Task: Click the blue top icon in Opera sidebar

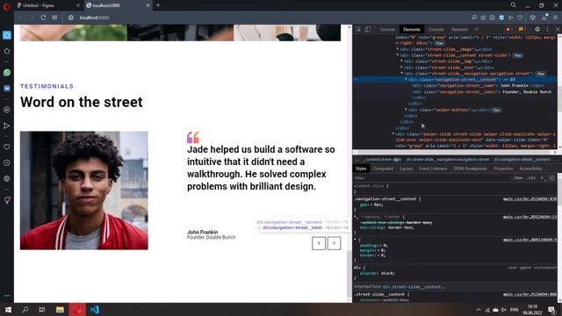Action: click(7, 35)
